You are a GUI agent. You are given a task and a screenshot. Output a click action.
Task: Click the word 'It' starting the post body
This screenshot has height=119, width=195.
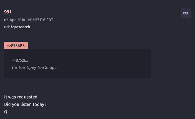[5, 97]
